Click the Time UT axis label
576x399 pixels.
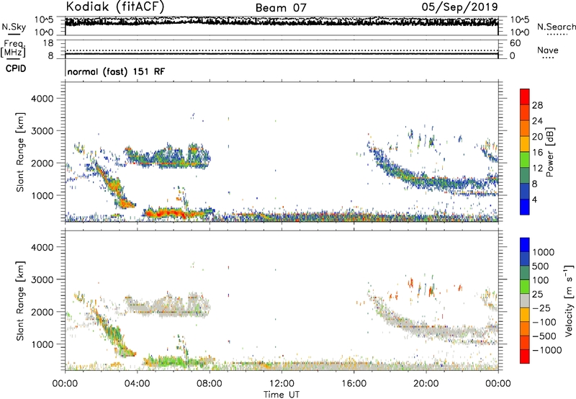tap(282, 395)
